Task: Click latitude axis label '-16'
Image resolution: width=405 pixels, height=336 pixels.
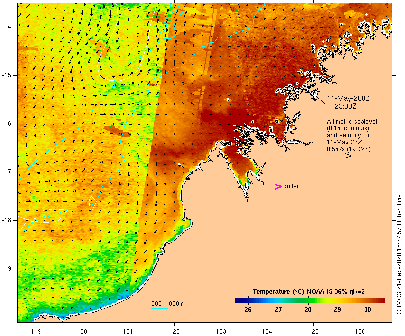Action: [x=6, y=124]
